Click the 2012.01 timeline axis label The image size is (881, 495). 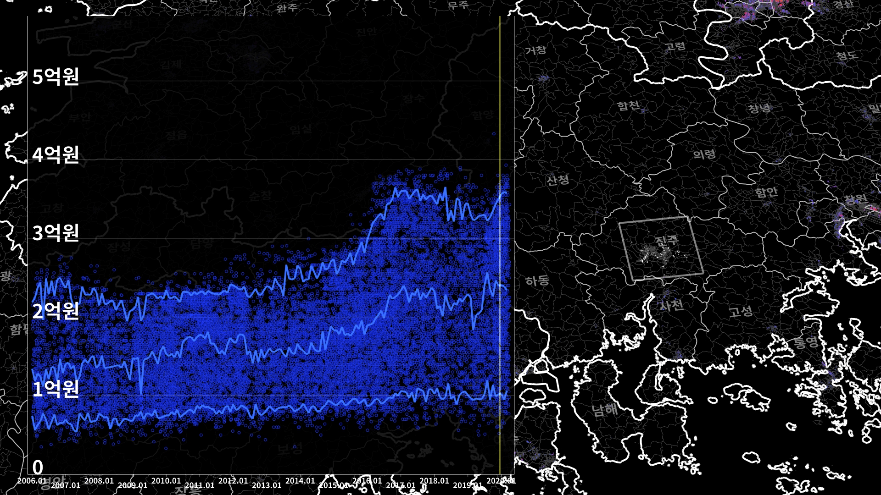click(233, 481)
